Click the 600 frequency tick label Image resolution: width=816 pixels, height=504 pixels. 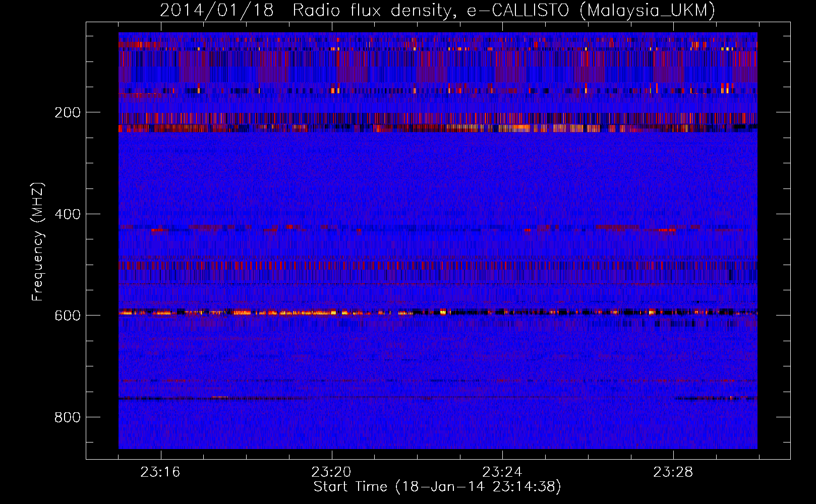tap(68, 316)
